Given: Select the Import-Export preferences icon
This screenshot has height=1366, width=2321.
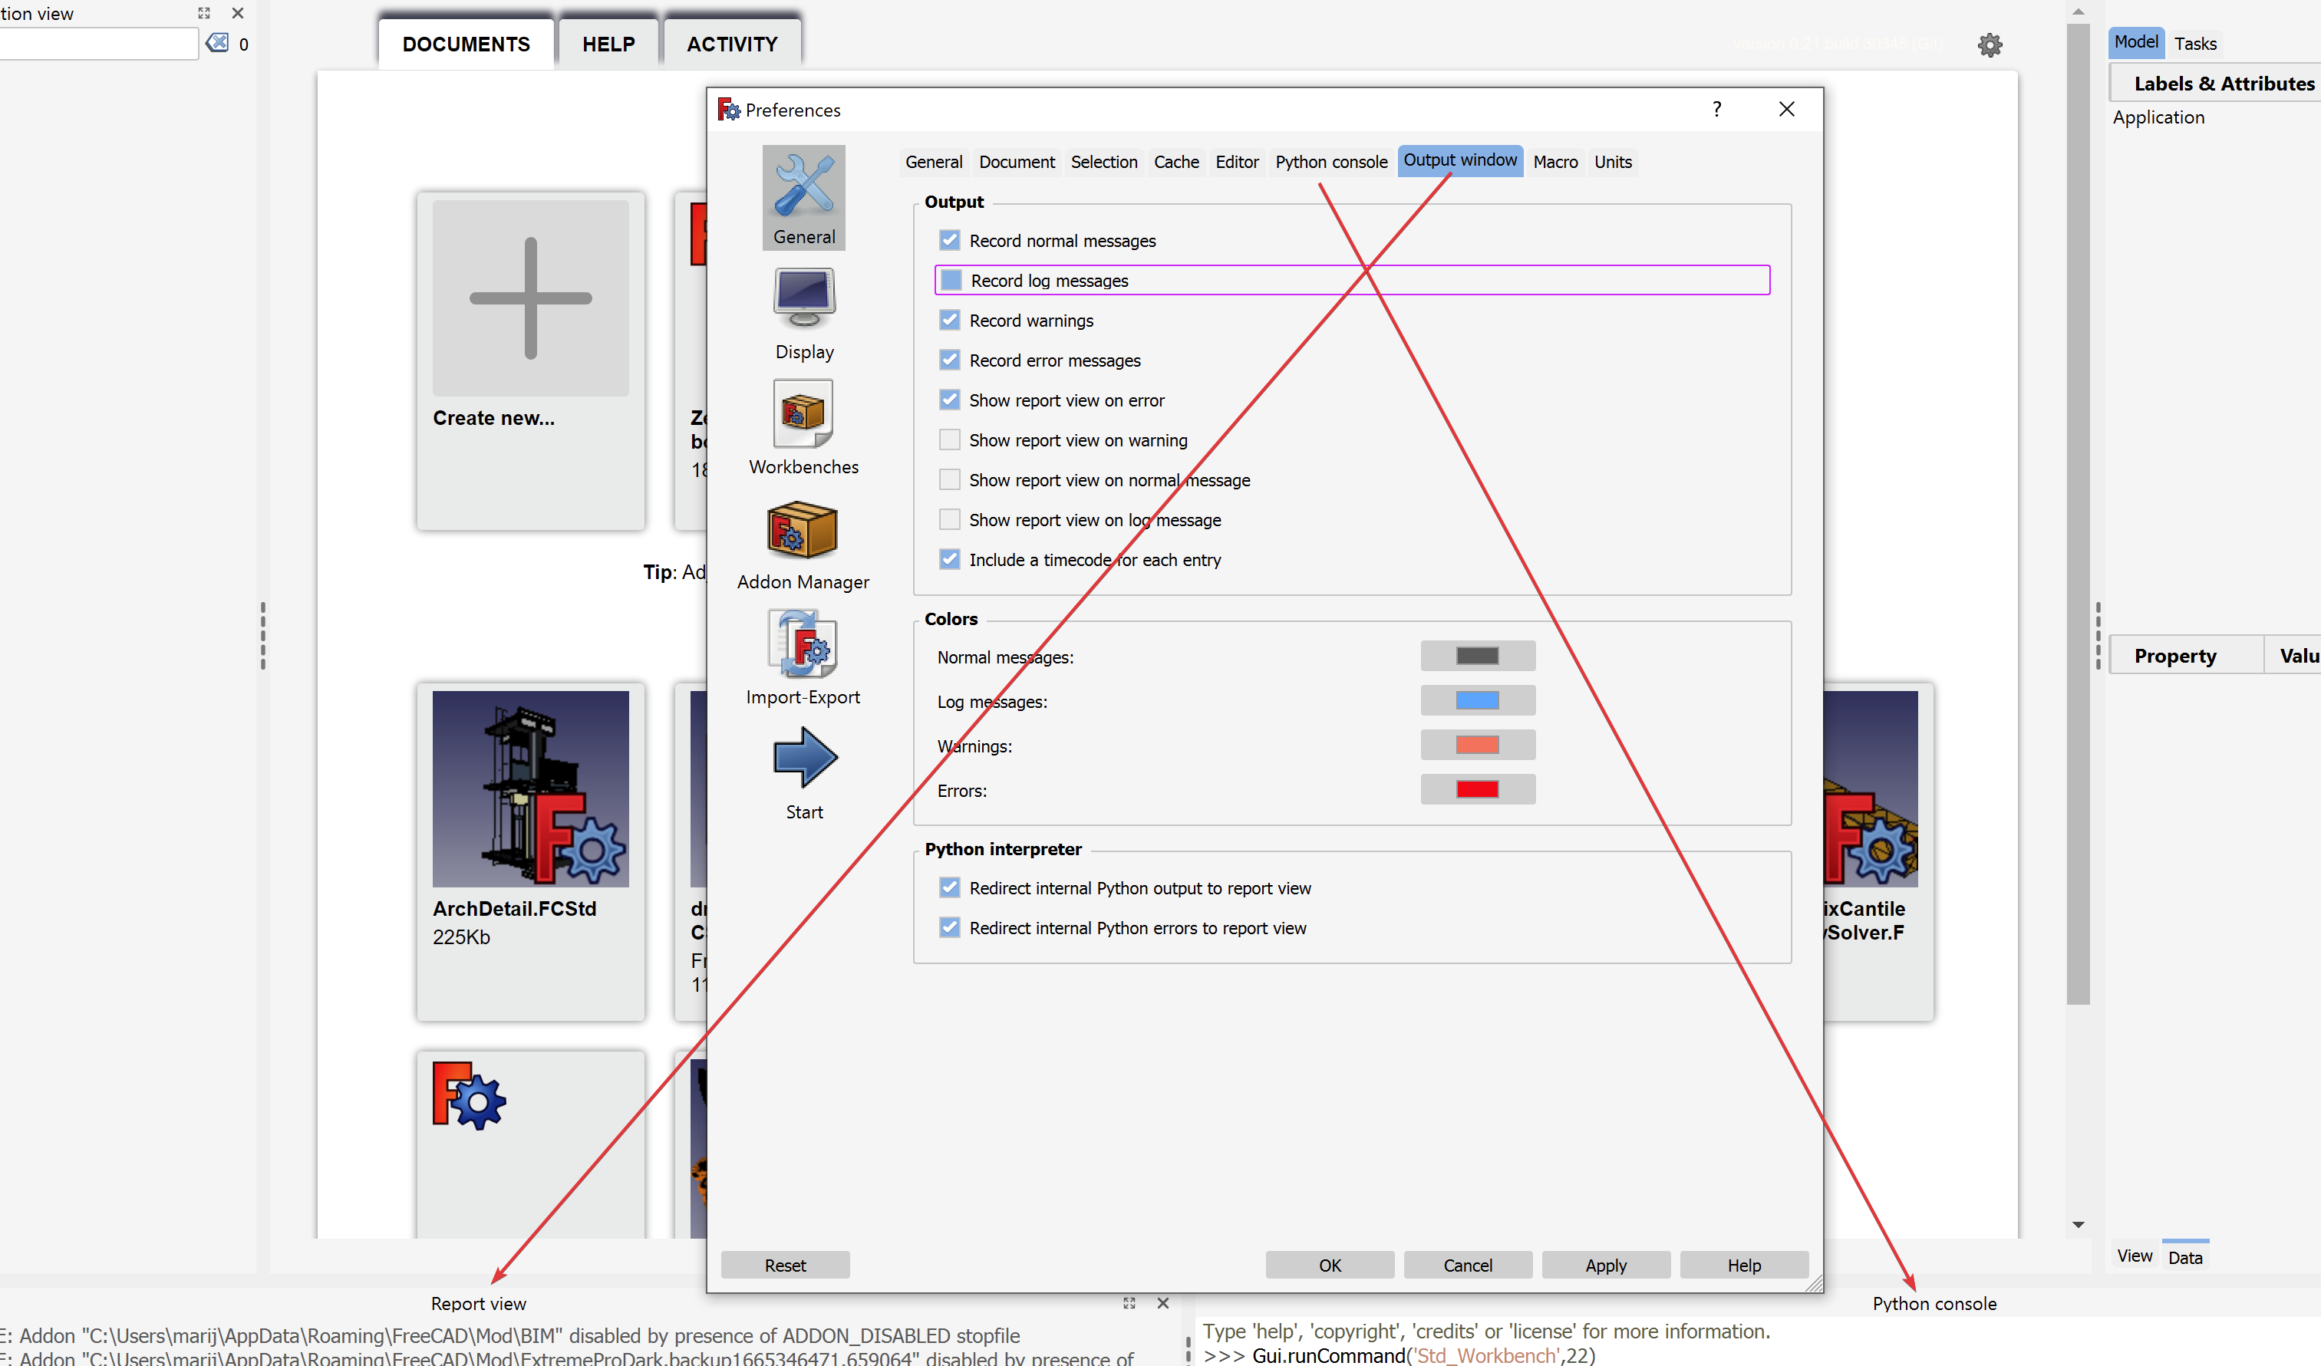Looking at the screenshot, I should (x=803, y=657).
